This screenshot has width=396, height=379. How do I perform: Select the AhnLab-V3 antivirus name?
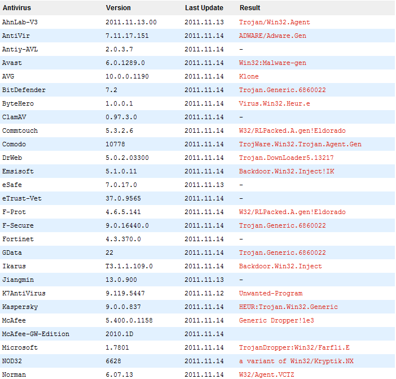(x=20, y=22)
